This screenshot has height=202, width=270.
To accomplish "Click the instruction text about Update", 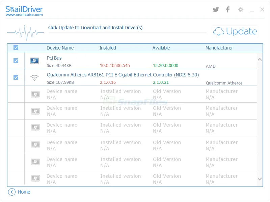I will point(95,28).
